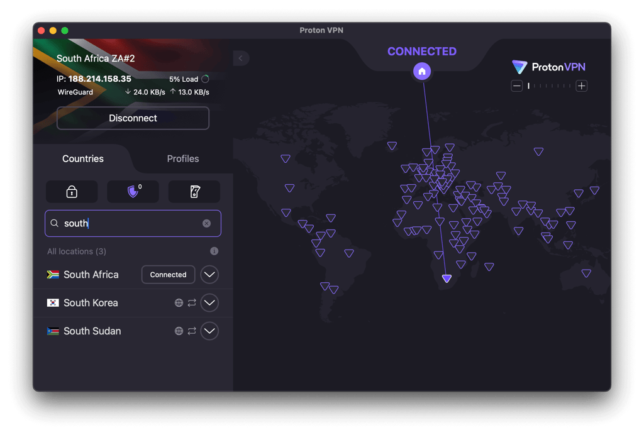644x435 pixels.
Task: Toggle Secure Core lock icon
Action: [x=72, y=192]
